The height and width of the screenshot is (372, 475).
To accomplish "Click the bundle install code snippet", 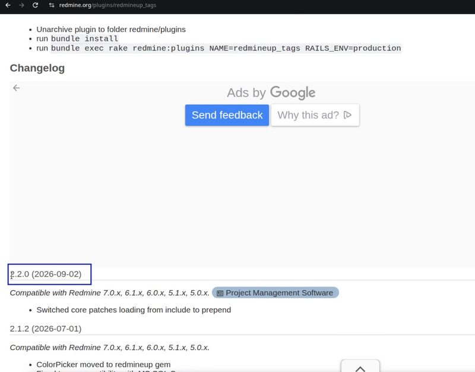I will (x=84, y=39).
